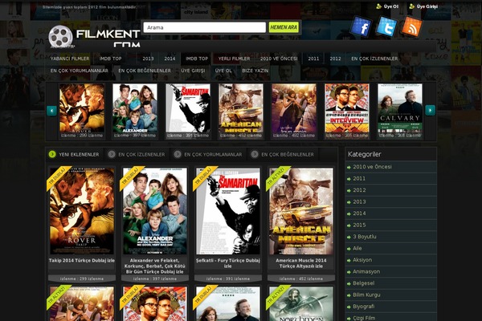The height and width of the screenshot is (321, 482).
Task: Click inside the Arama search field
Action: coord(204,27)
